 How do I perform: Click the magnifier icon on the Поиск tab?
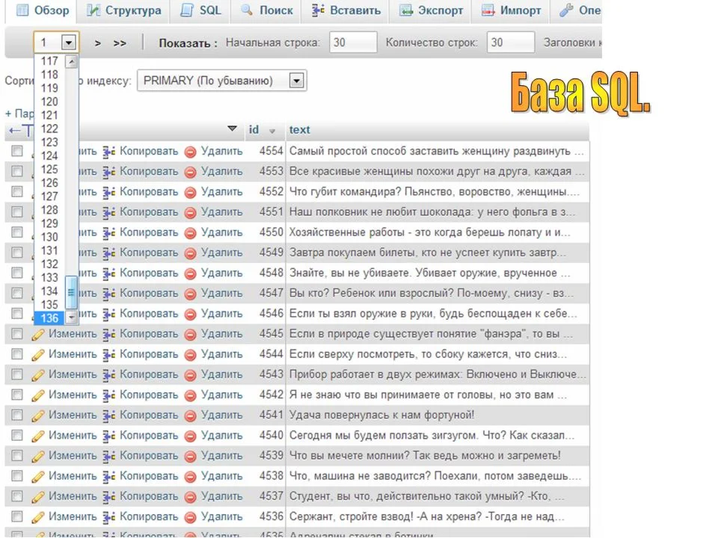[246, 10]
